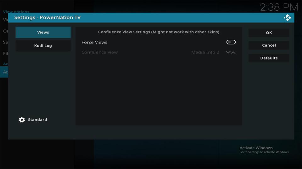Click the Confluence View setting row
302x169 pixels.
pyautogui.click(x=159, y=52)
